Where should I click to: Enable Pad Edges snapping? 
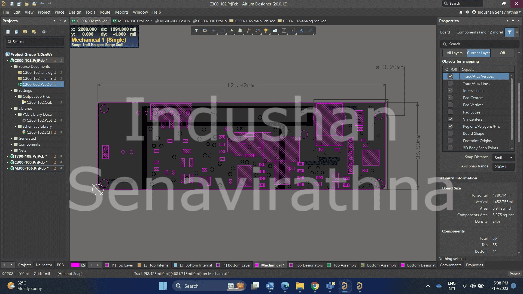point(450,112)
